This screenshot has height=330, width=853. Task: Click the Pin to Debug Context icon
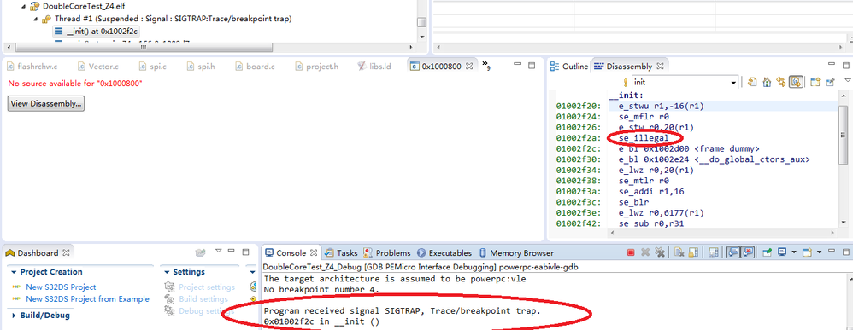coord(830,83)
